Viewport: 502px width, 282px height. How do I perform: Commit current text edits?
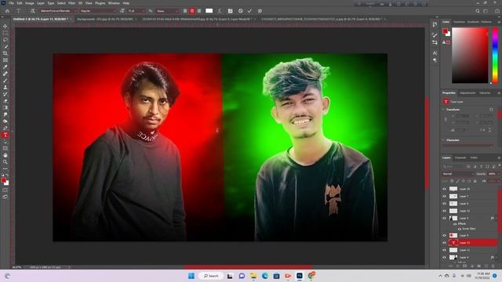[x=249, y=11]
